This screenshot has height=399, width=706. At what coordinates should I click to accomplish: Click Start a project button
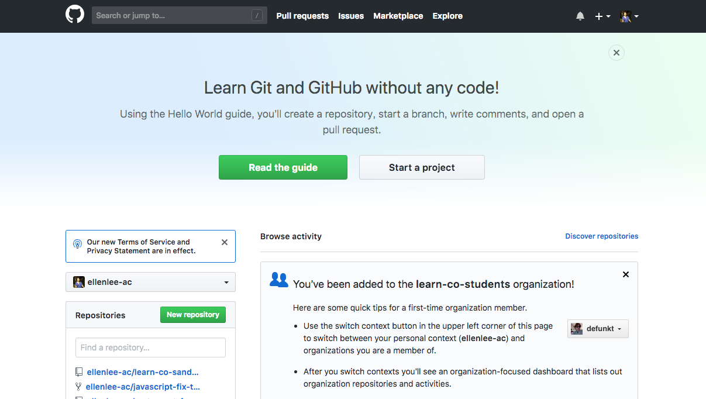(x=422, y=167)
